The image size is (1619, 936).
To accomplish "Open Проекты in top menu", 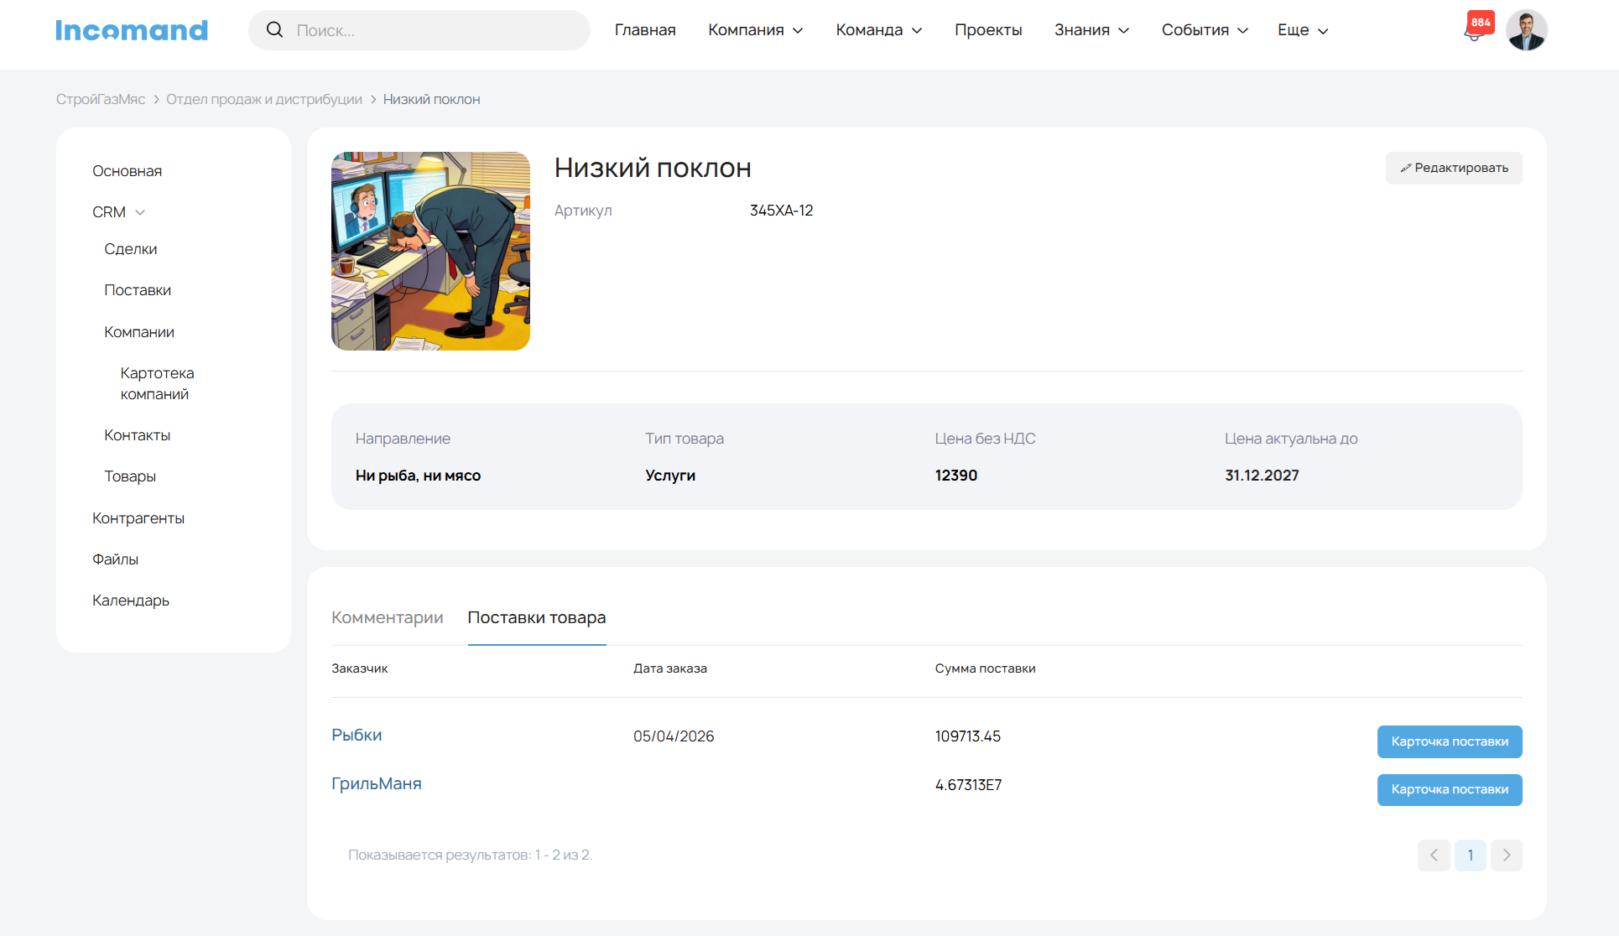I will click(988, 30).
